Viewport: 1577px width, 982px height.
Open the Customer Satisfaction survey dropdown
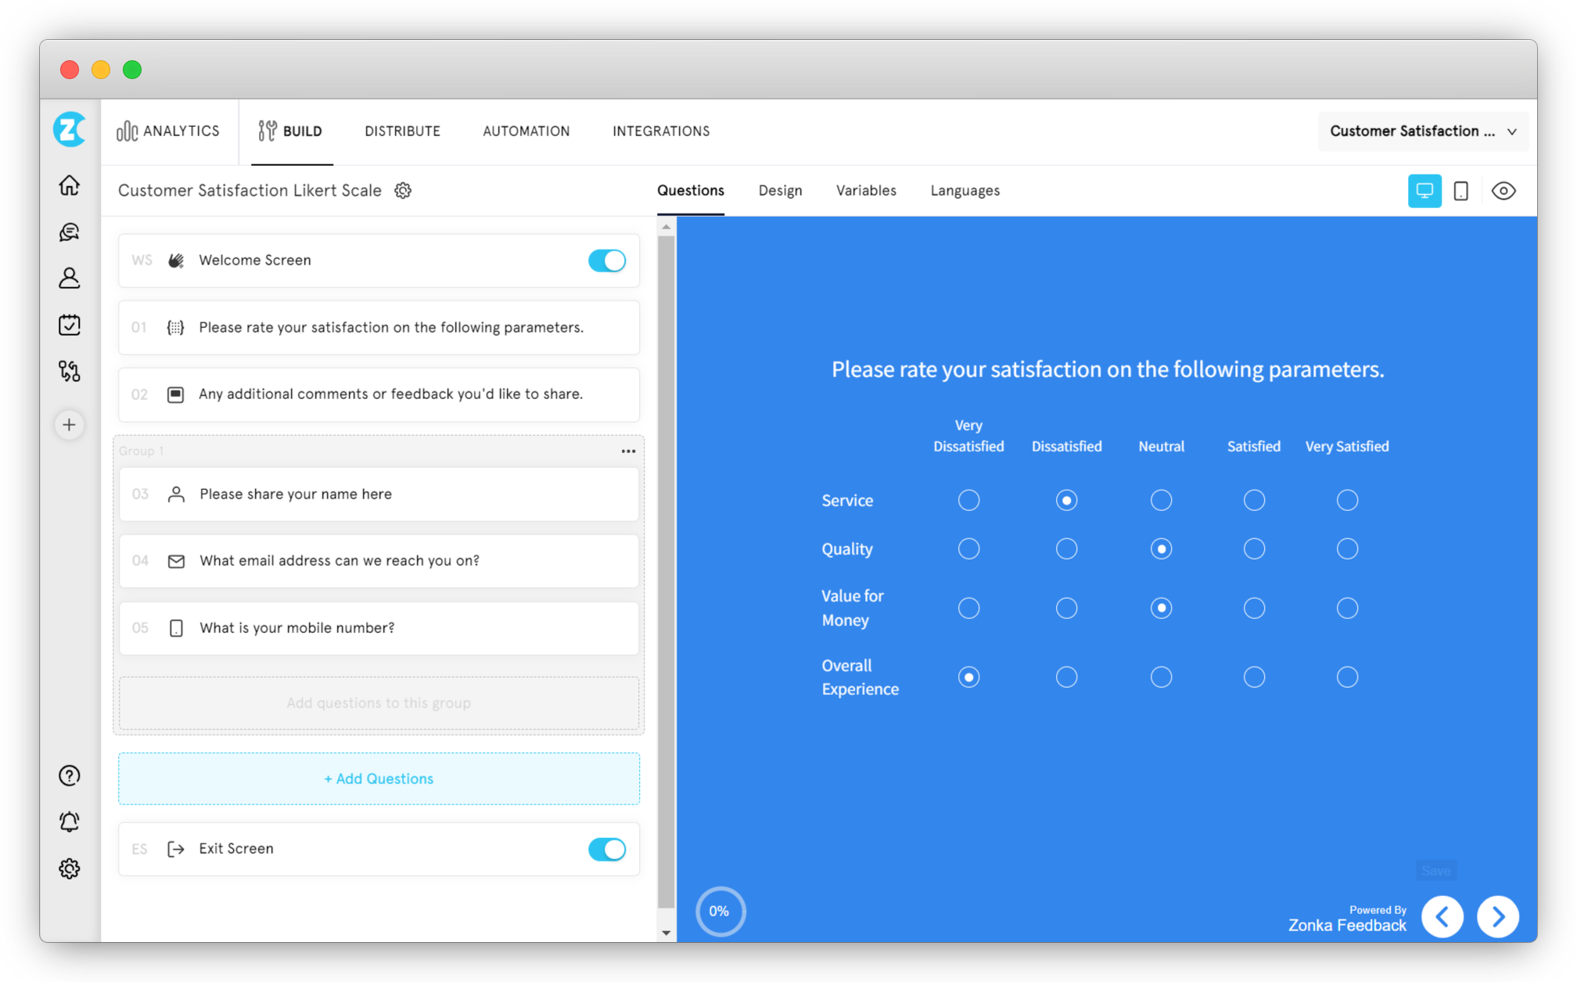coord(1422,131)
